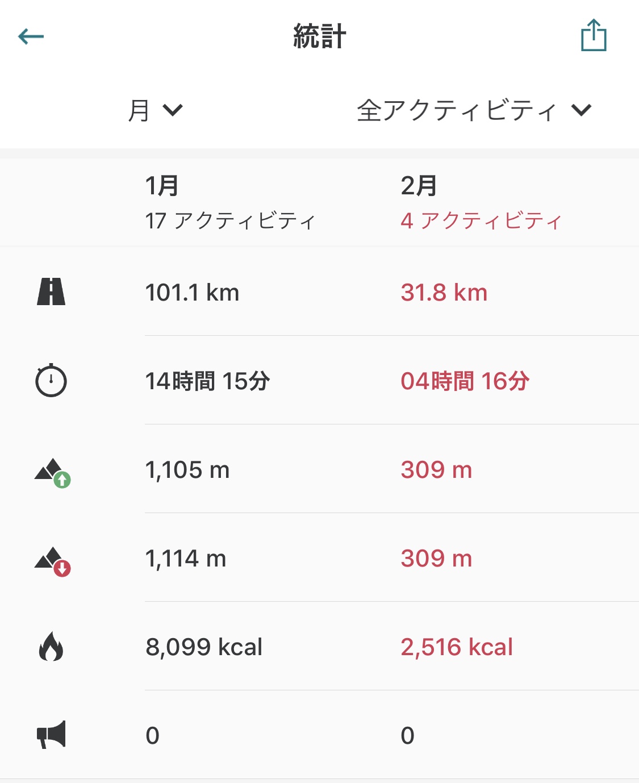Screen dimensions: 639x783
Task: Select the 1月 column header
Action: click(x=162, y=186)
